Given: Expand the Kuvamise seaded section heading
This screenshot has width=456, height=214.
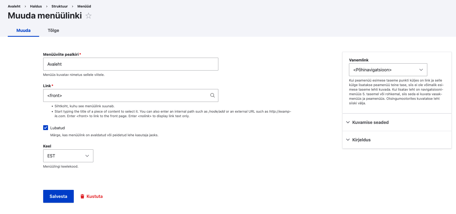Looking at the screenshot, I should [x=370, y=122].
